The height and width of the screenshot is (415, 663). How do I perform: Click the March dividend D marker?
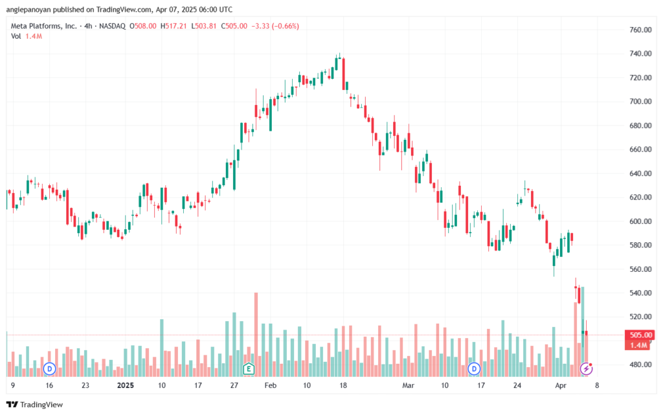pos(474,368)
